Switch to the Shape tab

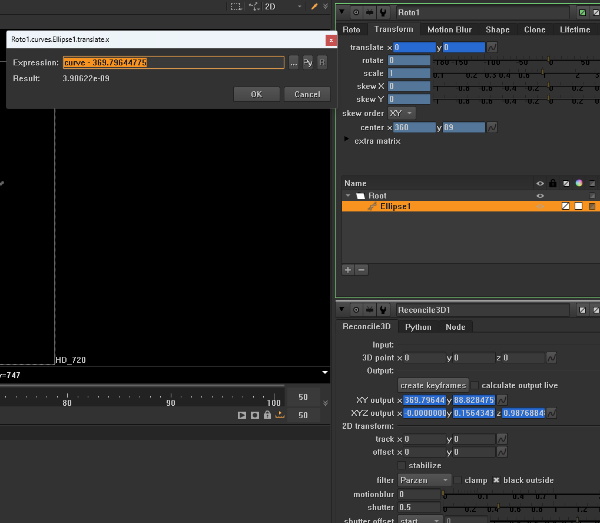point(498,29)
